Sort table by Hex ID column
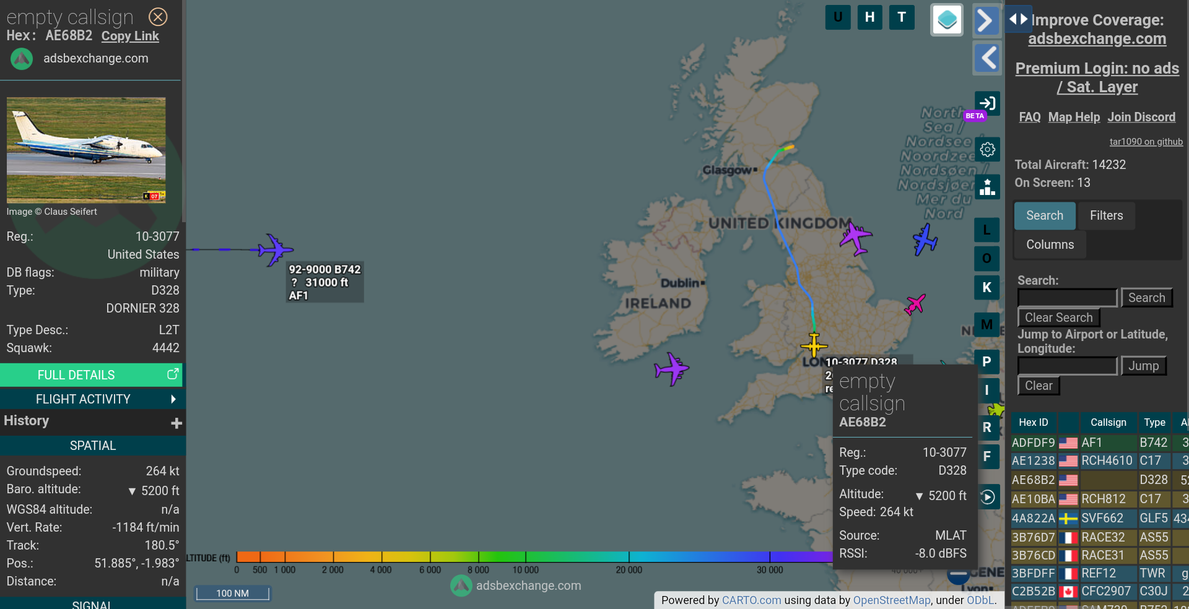Viewport: 1189px width, 609px height. (1034, 422)
